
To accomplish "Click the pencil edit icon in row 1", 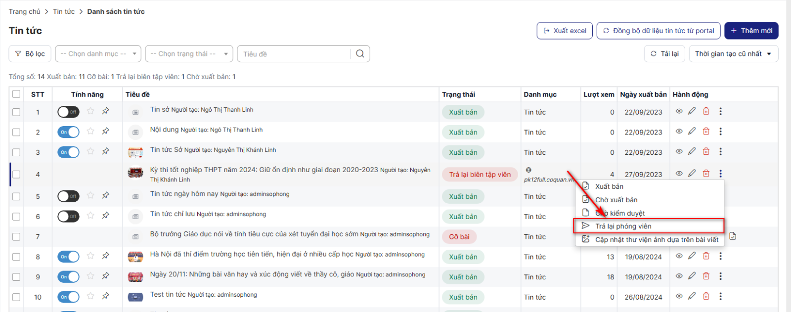I will 692,111.
